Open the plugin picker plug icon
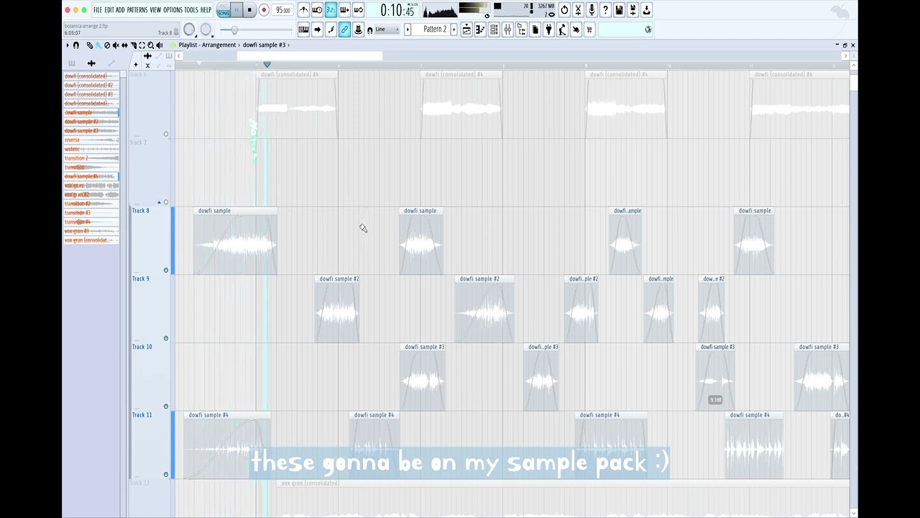Image resolution: width=920 pixels, height=518 pixels. (x=548, y=29)
